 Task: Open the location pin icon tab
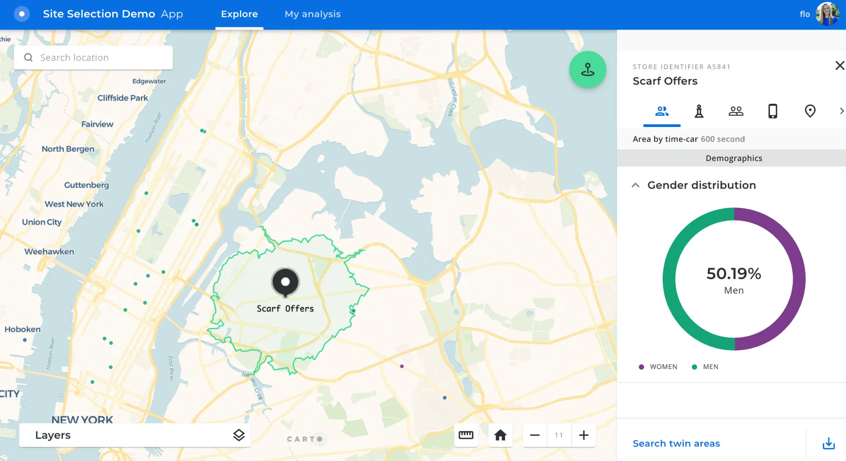(810, 111)
